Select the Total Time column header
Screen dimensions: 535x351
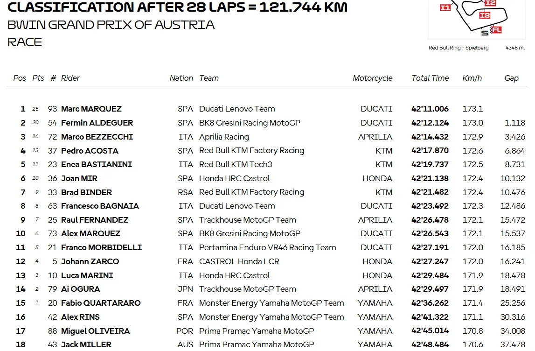pyautogui.click(x=430, y=78)
